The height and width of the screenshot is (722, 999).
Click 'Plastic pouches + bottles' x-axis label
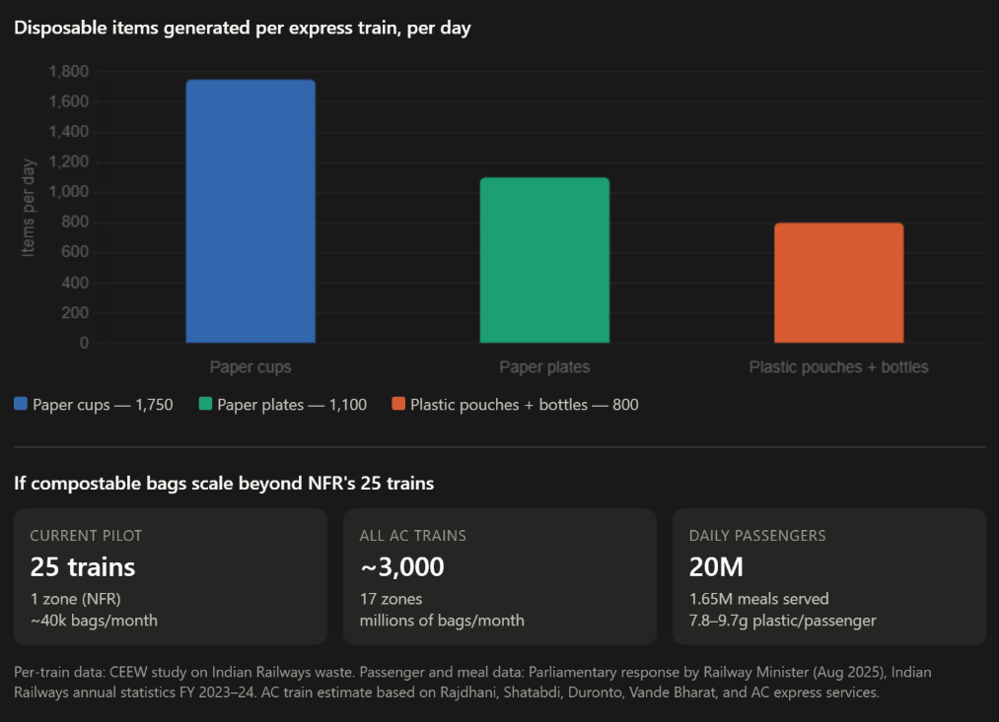click(838, 367)
